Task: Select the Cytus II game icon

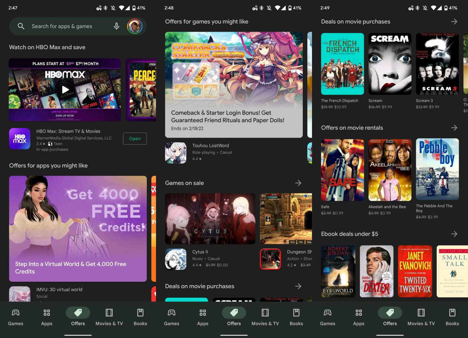Action: click(175, 259)
